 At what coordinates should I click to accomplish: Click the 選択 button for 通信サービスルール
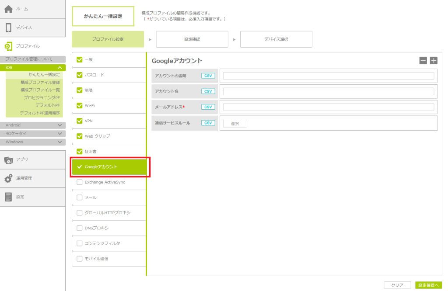(x=235, y=124)
